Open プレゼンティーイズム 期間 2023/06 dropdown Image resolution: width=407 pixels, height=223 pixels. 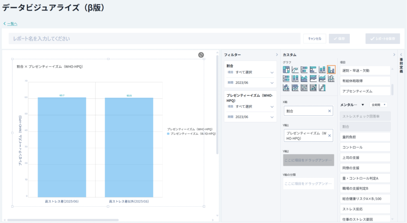tap(250, 117)
